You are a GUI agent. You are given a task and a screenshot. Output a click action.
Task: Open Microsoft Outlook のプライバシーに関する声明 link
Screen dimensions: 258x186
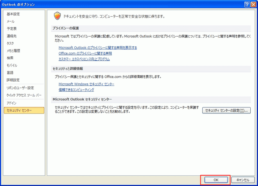coord(98,48)
